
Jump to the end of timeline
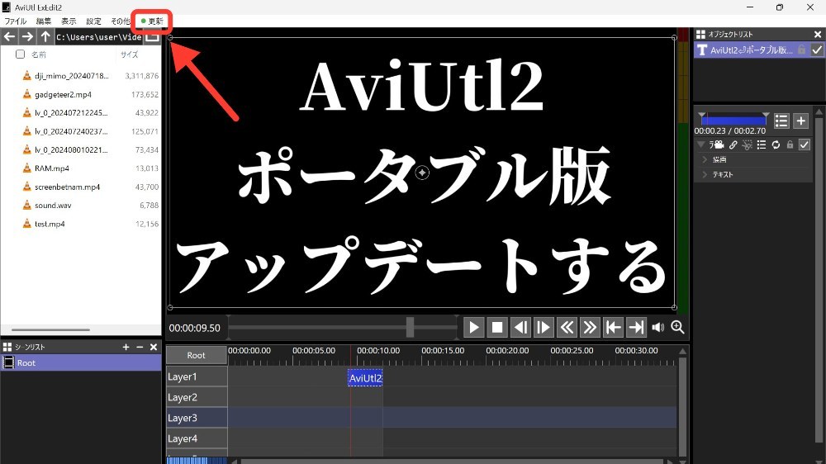tap(636, 328)
